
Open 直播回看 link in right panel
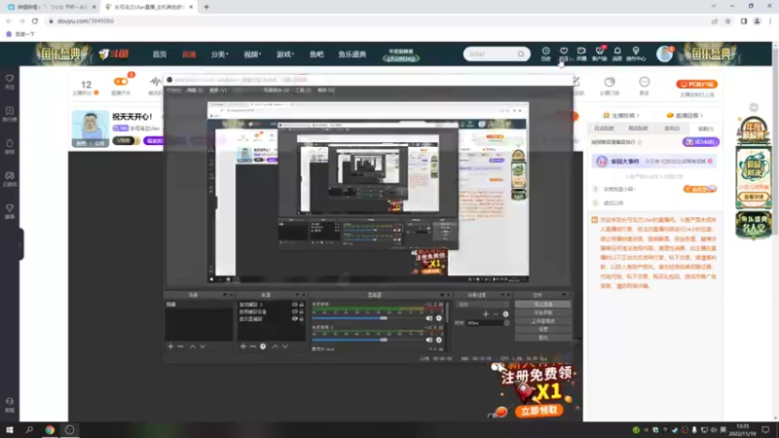tap(685, 115)
